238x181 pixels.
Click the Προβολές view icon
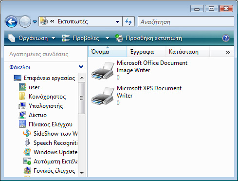point(66,38)
